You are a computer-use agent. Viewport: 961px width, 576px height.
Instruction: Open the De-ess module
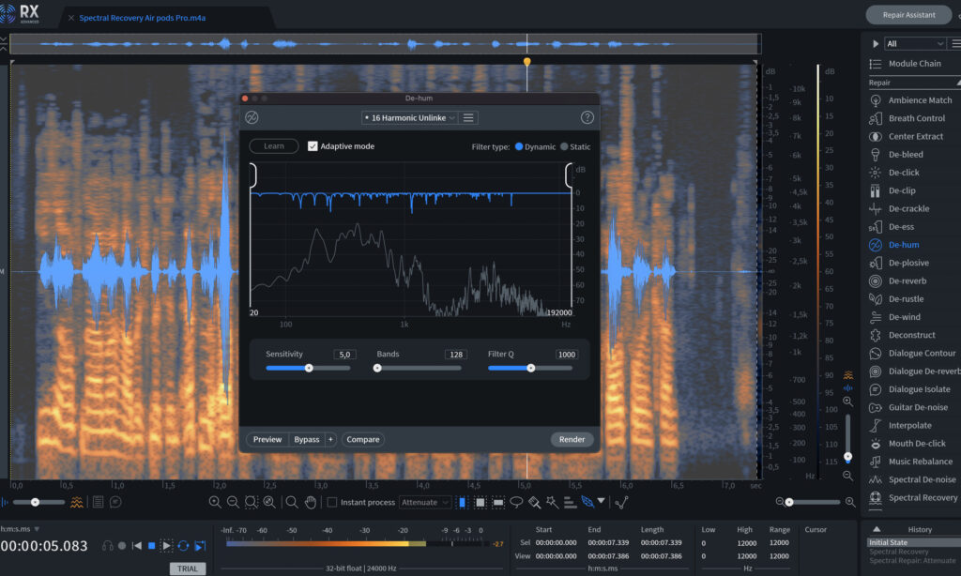click(892, 227)
